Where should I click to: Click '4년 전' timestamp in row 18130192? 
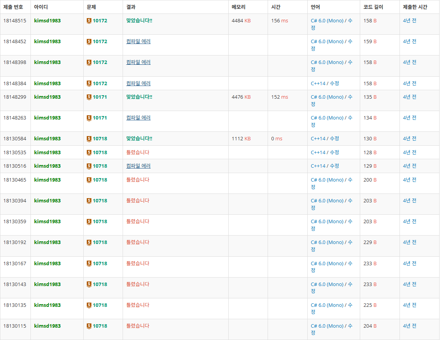[410, 242]
